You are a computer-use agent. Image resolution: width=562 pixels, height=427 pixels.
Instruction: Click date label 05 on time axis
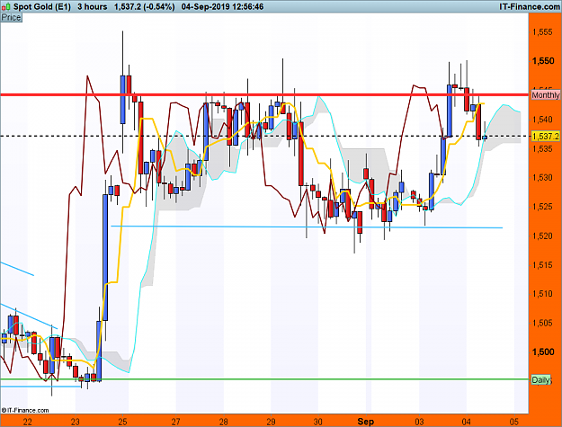(514, 422)
